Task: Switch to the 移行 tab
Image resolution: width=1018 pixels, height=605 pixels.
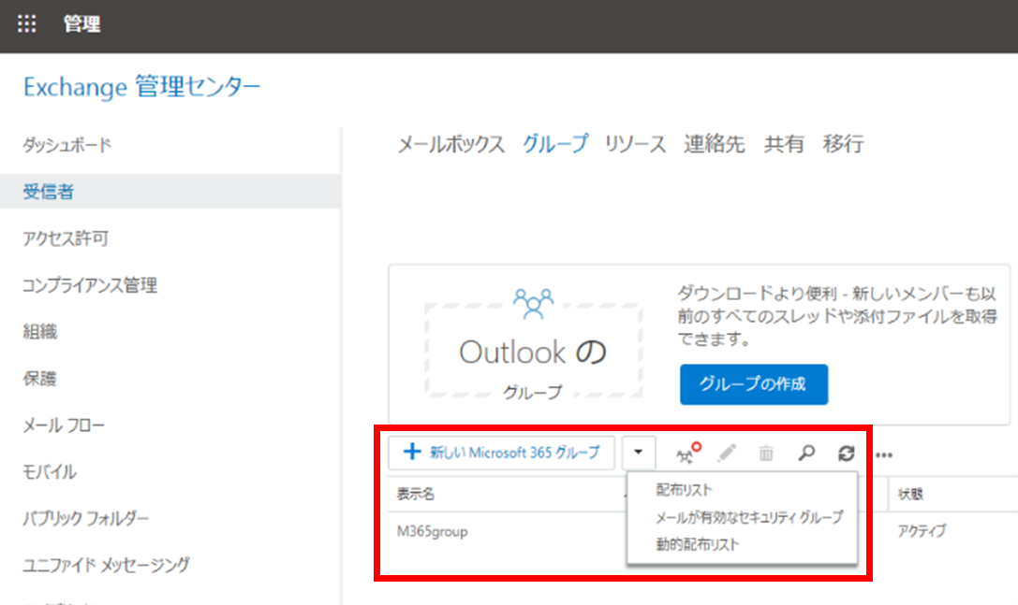Action: click(x=843, y=144)
